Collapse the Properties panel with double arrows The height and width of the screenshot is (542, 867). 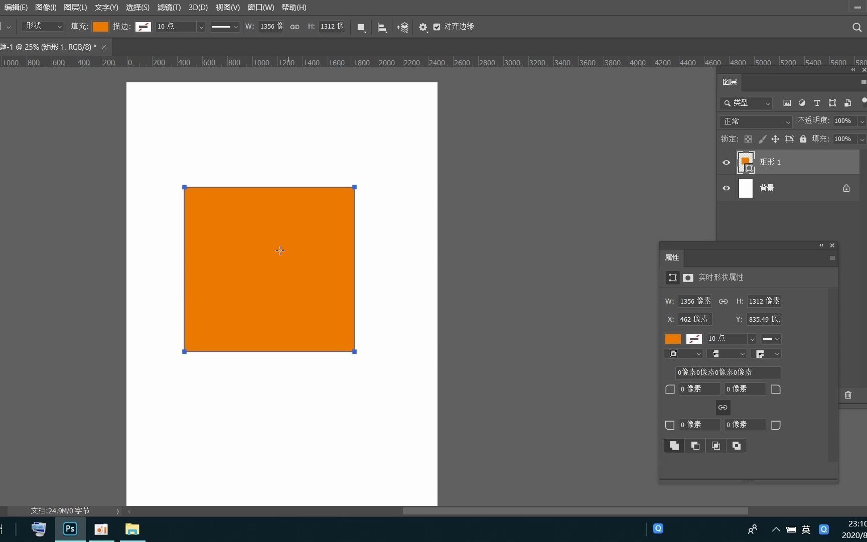821,245
